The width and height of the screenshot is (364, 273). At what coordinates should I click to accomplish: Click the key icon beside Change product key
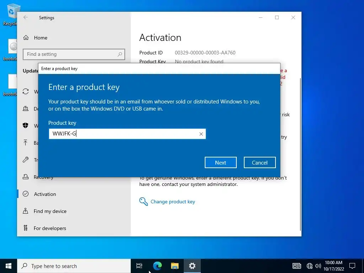click(144, 202)
